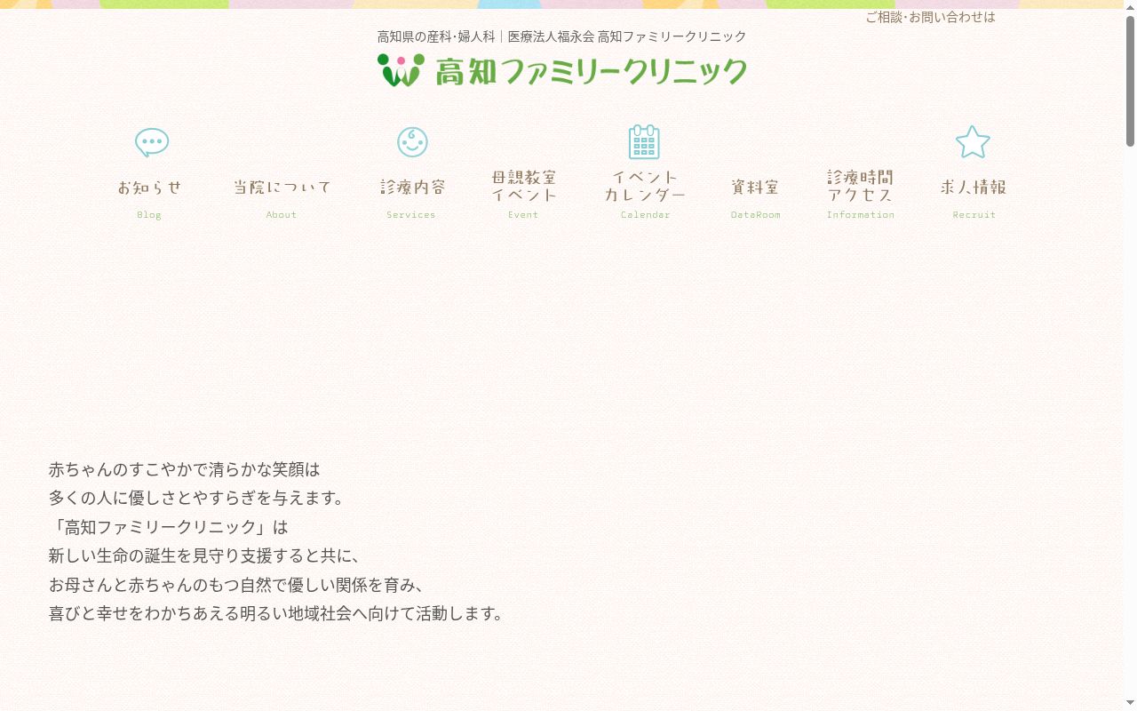Click the vertical page scrollbar thumb
The image size is (1137, 711).
1130,80
